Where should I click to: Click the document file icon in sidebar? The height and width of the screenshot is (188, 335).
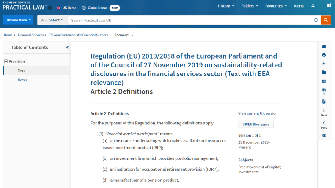coord(324,102)
